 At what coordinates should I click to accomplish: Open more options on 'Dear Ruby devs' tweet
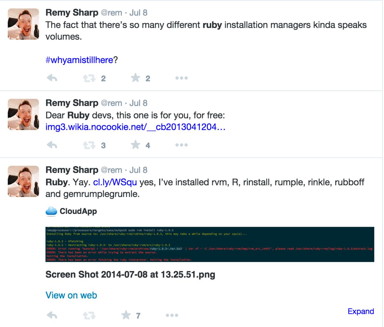tap(181, 145)
